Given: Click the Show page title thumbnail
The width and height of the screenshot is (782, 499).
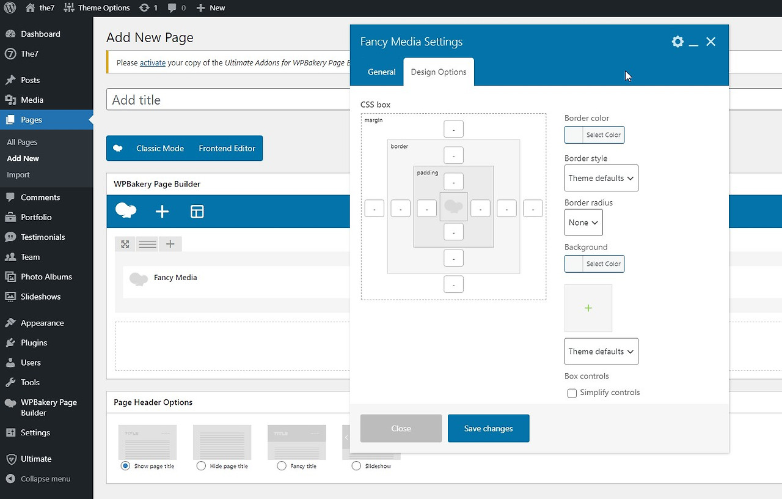Looking at the screenshot, I should click(147, 442).
